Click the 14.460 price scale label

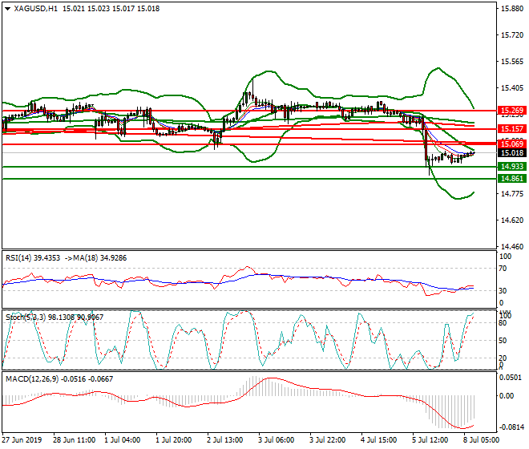coord(511,246)
